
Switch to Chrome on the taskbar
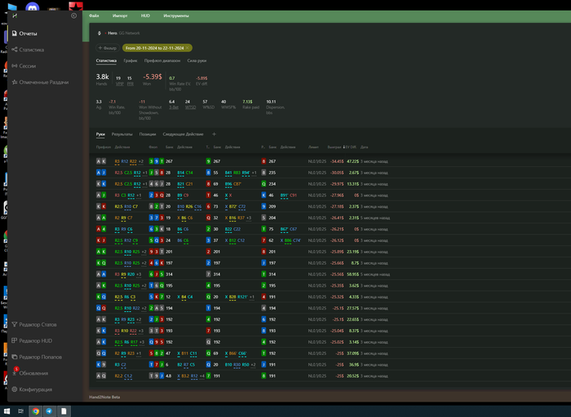[x=35, y=411]
